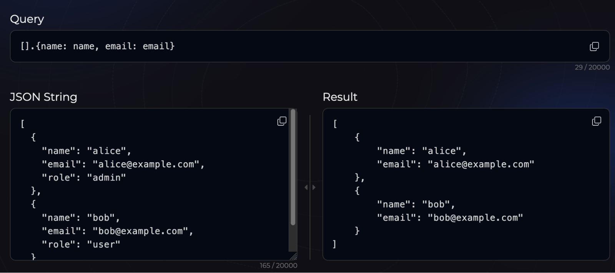
Task: Click the Query heading label
Action: coord(27,19)
